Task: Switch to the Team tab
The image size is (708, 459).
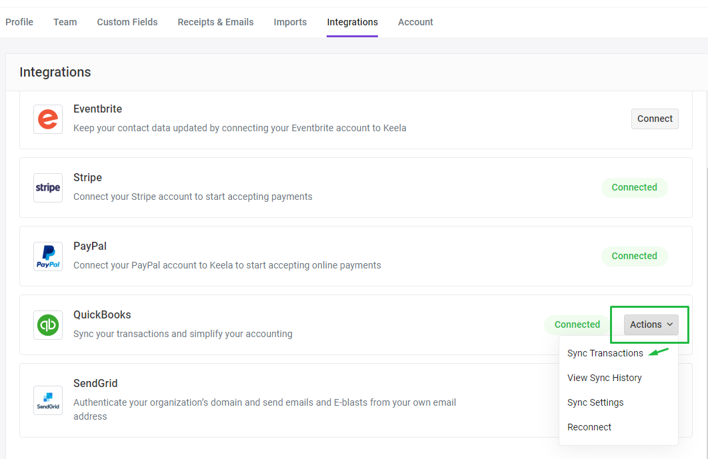Action: click(65, 22)
